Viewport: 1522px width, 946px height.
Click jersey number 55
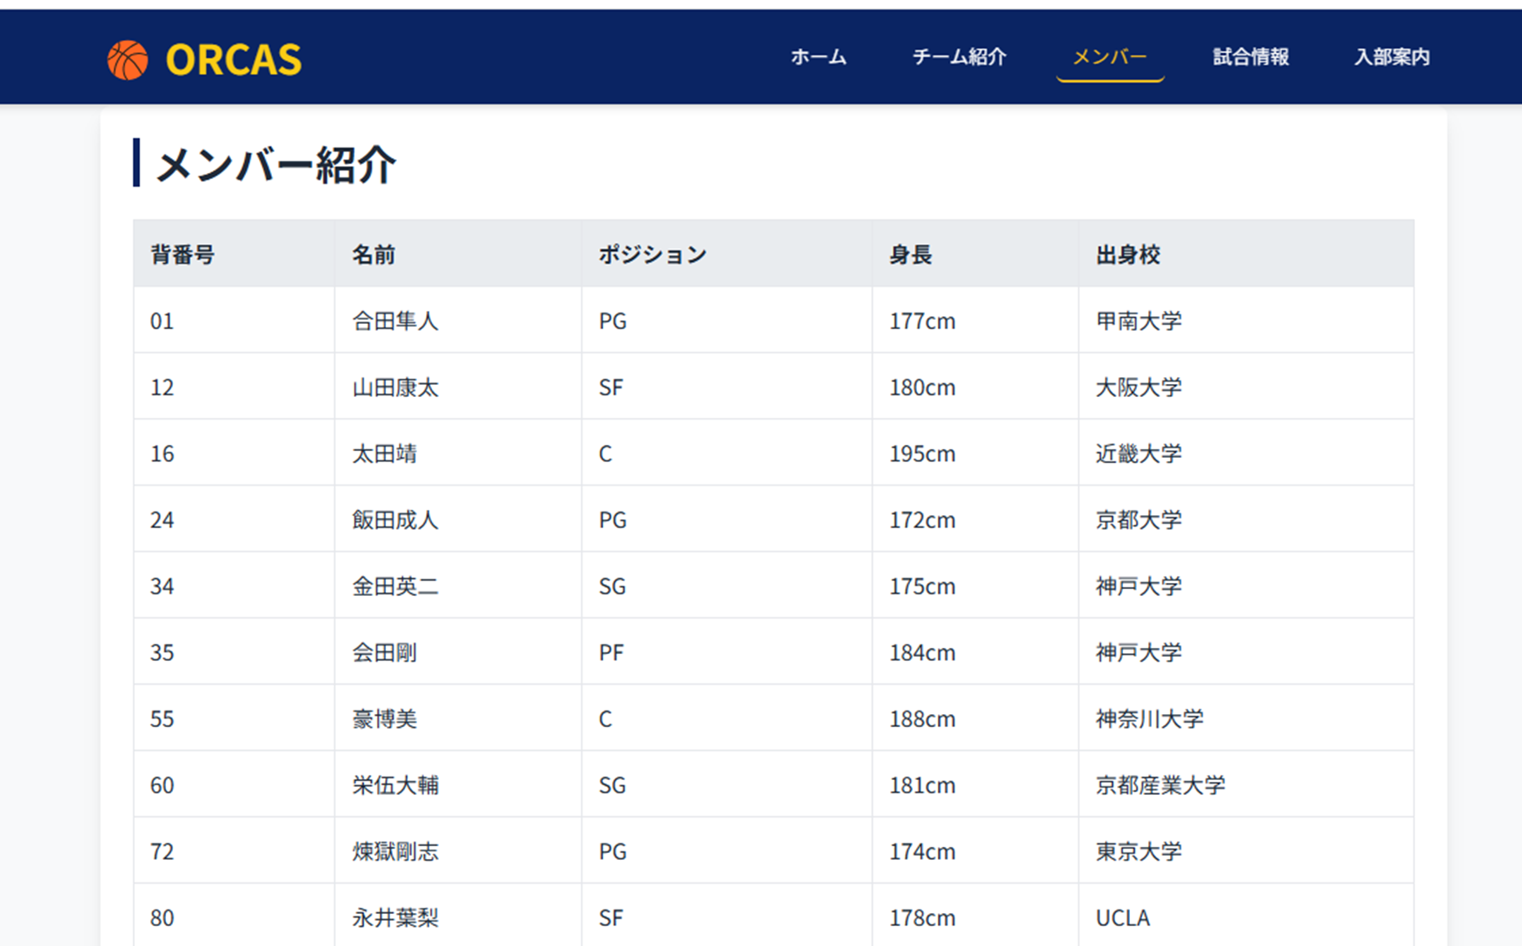(162, 718)
